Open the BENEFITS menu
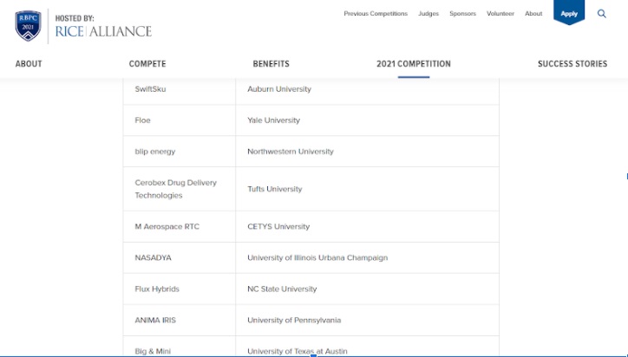This screenshot has width=628, height=357. 271,63
